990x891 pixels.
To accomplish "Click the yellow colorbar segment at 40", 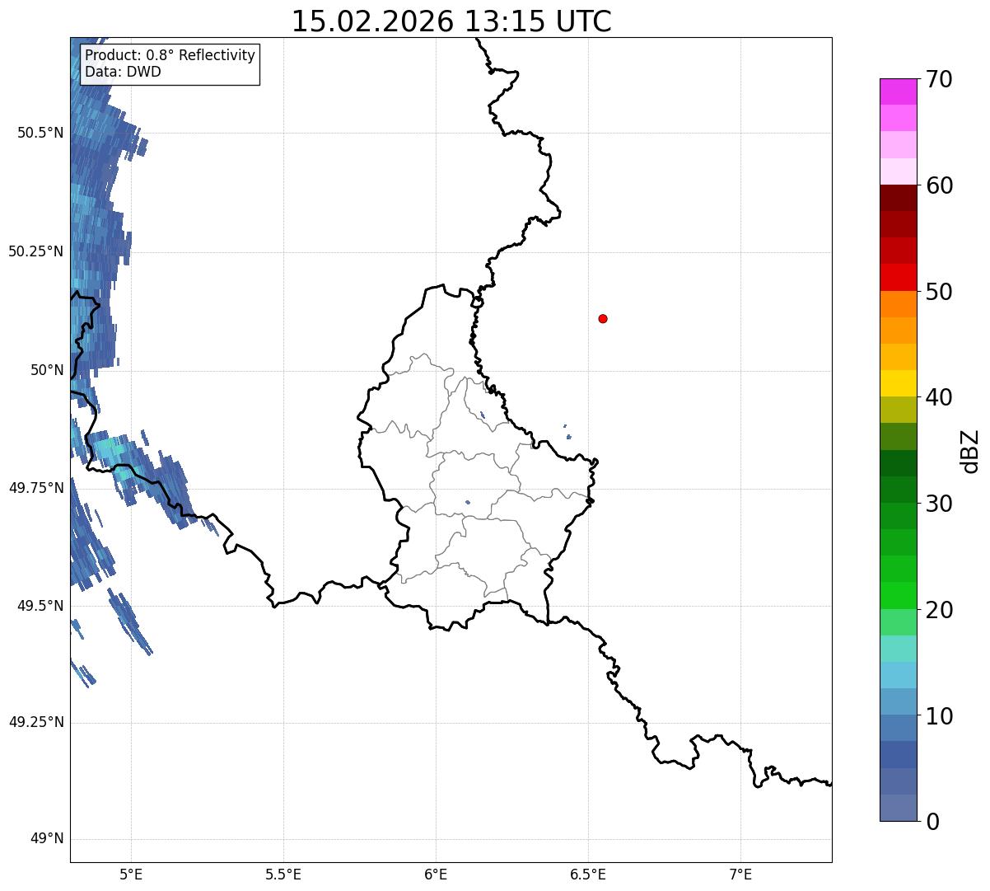I will click(899, 383).
